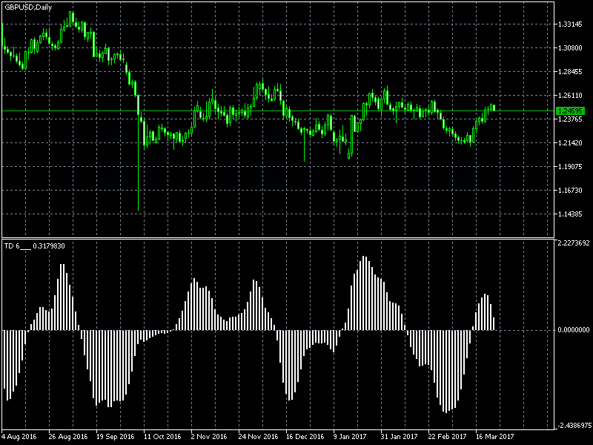Image resolution: width=593 pixels, height=445 pixels.
Task: Click the 1.30800 price axis label
Action: [570, 48]
